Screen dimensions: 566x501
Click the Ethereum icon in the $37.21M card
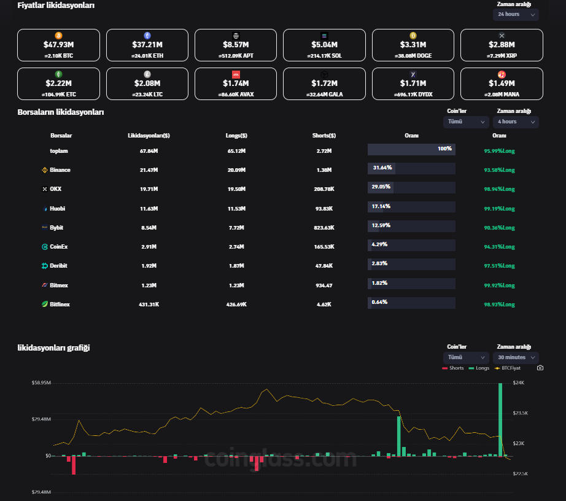point(147,36)
